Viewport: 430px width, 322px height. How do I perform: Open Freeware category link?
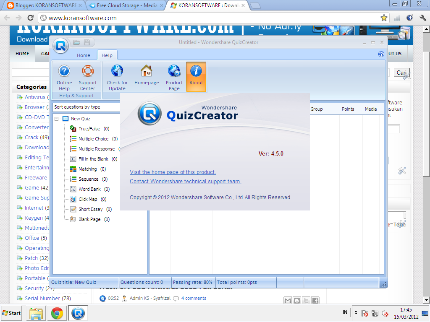coord(36,178)
